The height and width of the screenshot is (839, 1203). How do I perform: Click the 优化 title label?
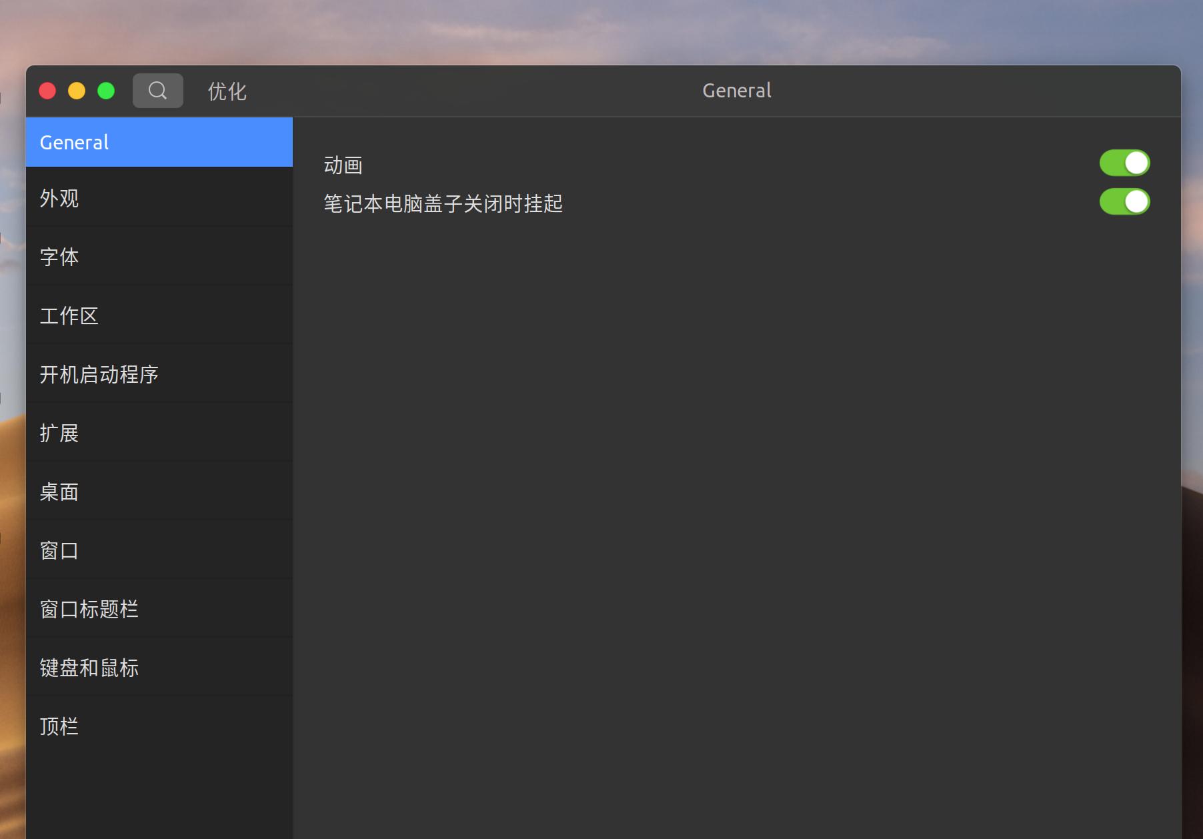pyautogui.click(x=227, y=91)
